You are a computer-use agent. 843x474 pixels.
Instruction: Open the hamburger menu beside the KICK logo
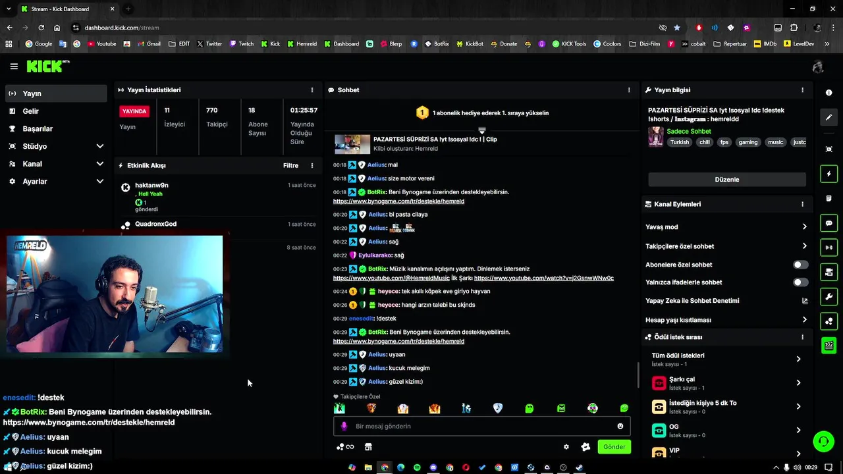click(x=14, y=66)
